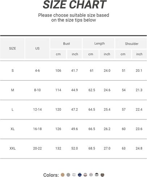The height and width of the screenshot is (177, 147).
Task: Click the Bust column header
Action: point(66,44)
